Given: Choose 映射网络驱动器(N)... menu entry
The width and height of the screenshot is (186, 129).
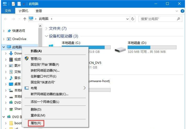Looking at the screenshot, I should tap(55, 70).
